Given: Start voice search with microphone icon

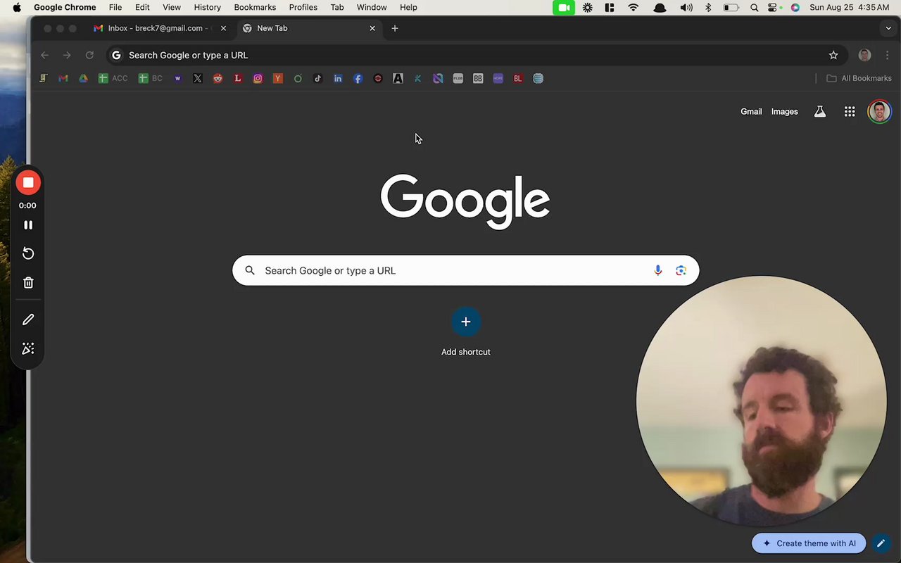Looking at the screenshot, I should point(658,270).
